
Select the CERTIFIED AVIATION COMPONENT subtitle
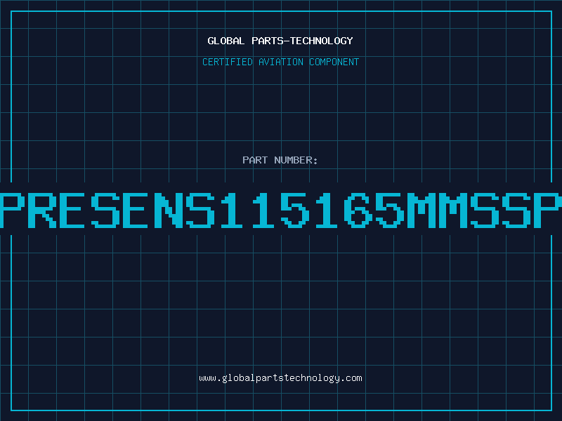pos(280,62)
